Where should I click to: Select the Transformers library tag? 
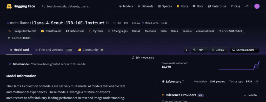pyautogui.click(x=51, y=31)
